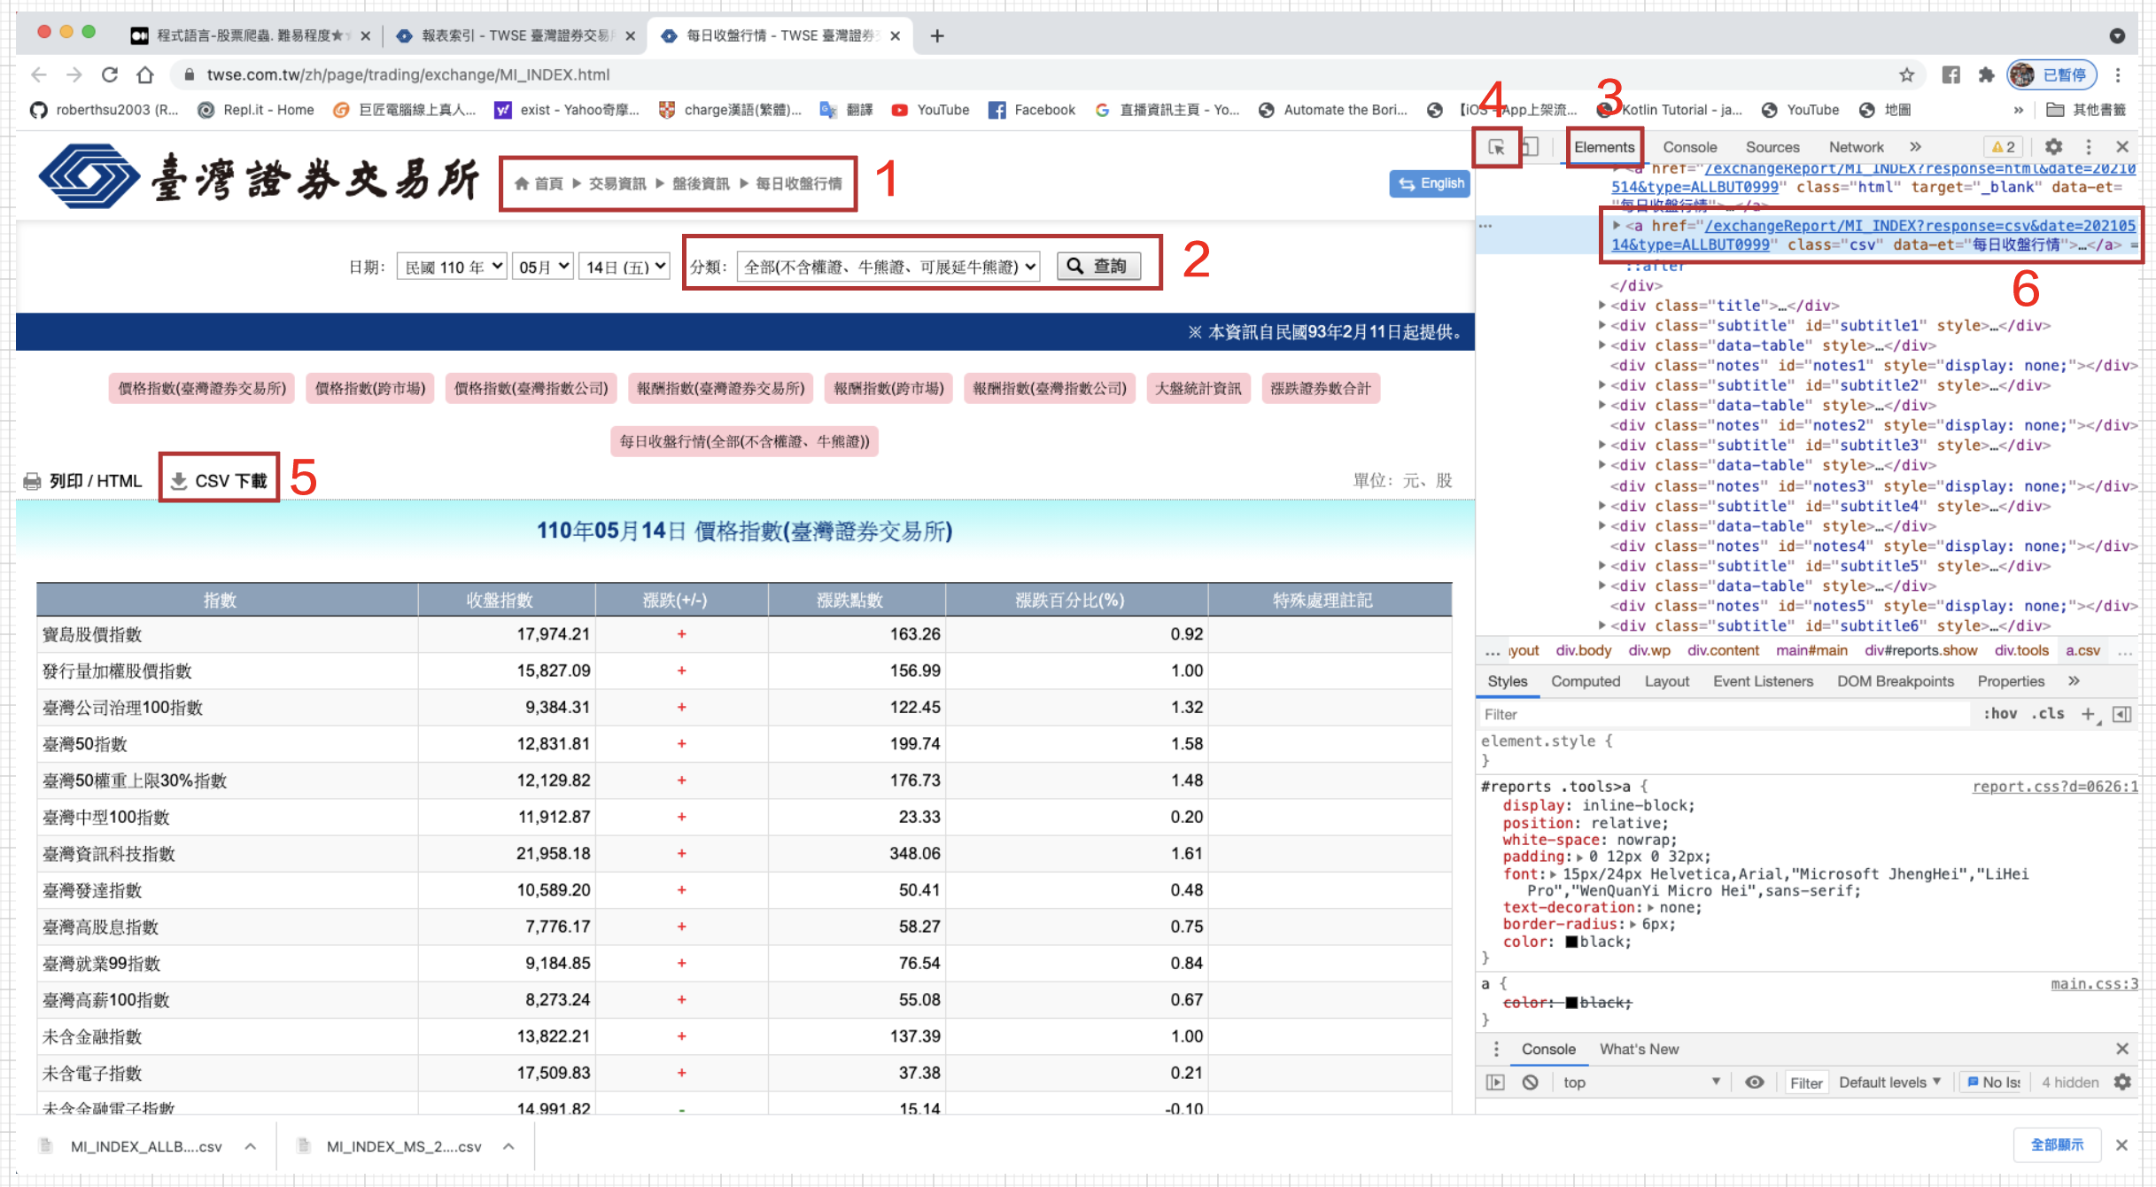
Task: Open DevTools settings gear
Action: (2053, 147)
